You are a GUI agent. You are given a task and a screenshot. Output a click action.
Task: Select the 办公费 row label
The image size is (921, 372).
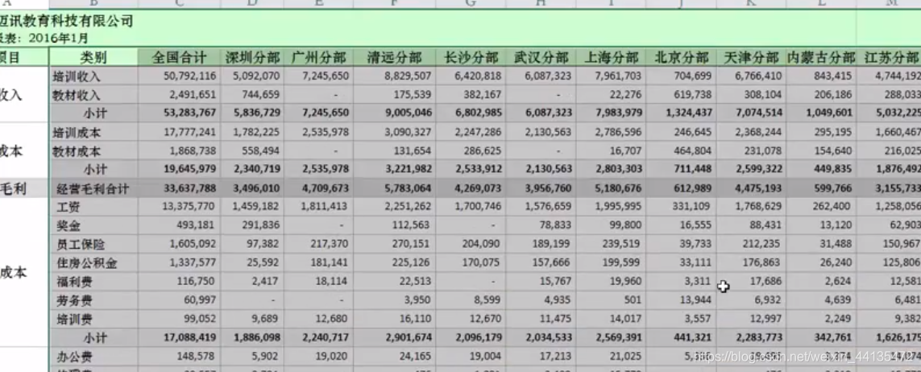94,357
